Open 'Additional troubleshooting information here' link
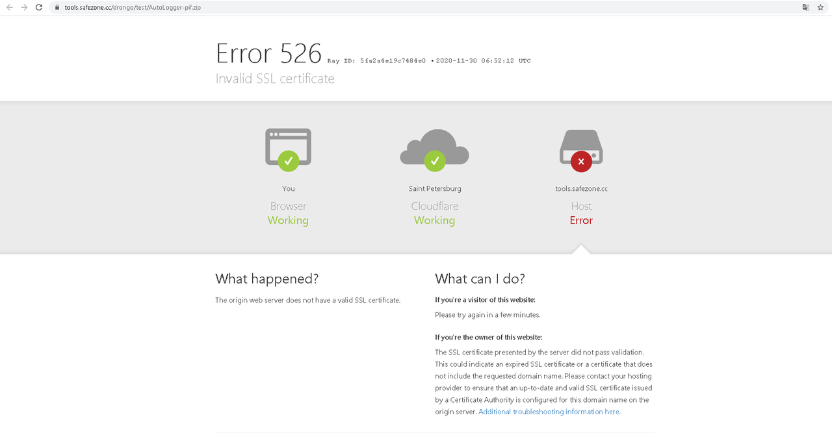This screenshot has width=832, height=437. click(x=549, y=412)
